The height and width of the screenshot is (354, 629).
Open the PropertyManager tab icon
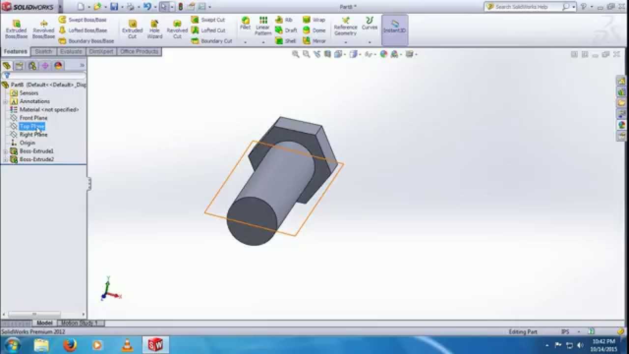[19, 65]
